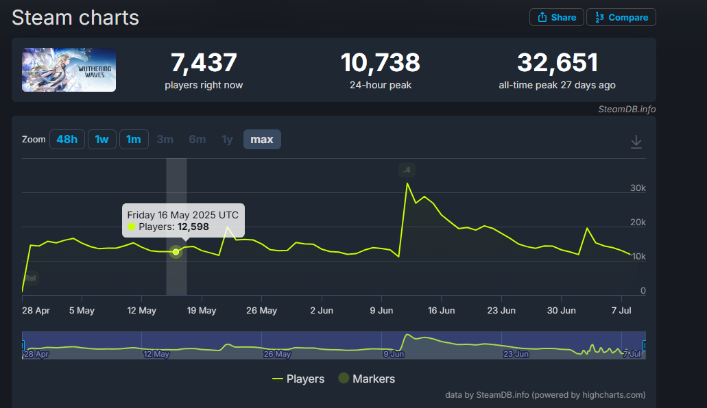This screenshot has height=408, width=707.
Task: Click the Players: 12,598 tooltip text
Action: click(173, 227)
